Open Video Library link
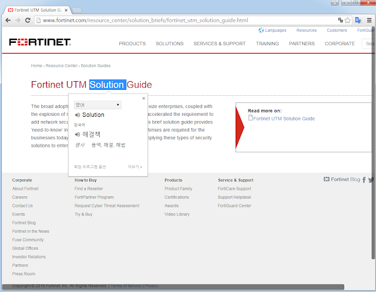Image resolution: width=376 pixels, height=292 pixels. coord(177,214)
